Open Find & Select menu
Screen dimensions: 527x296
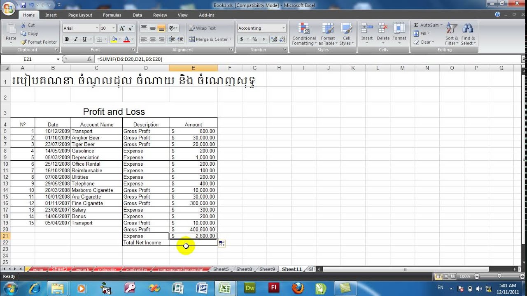(x=468, y=34)
